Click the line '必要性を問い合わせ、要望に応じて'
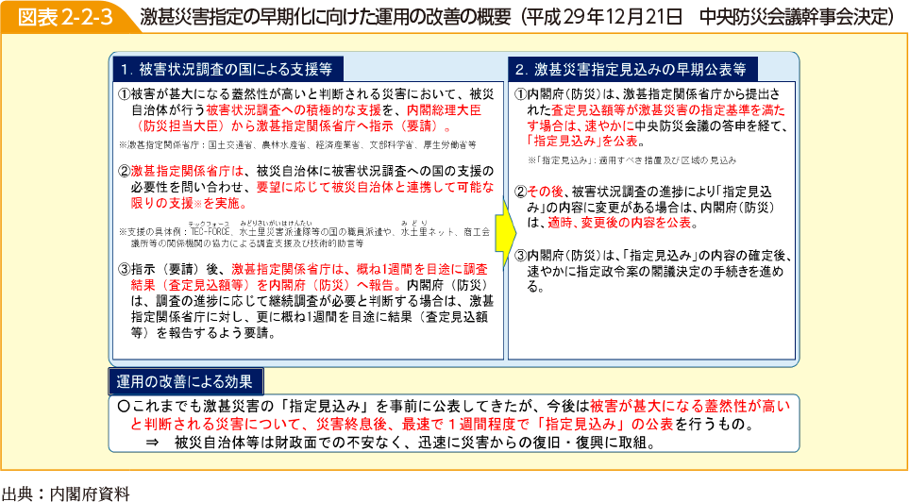This screenshot has width=909, height=502. point(312,187)
